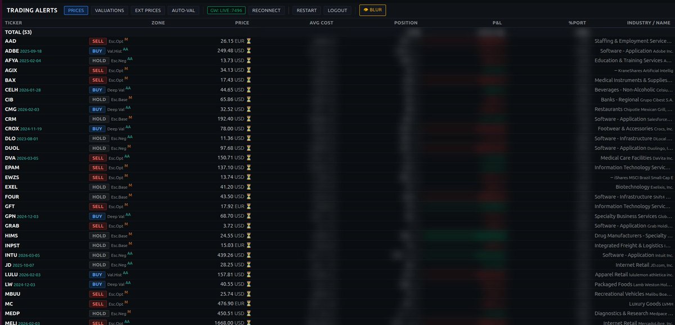The height and width of the screenshot is (325, 675).
Task: Click the hourglass icon in the AGIX row
Action: click(x=249, y=70)
